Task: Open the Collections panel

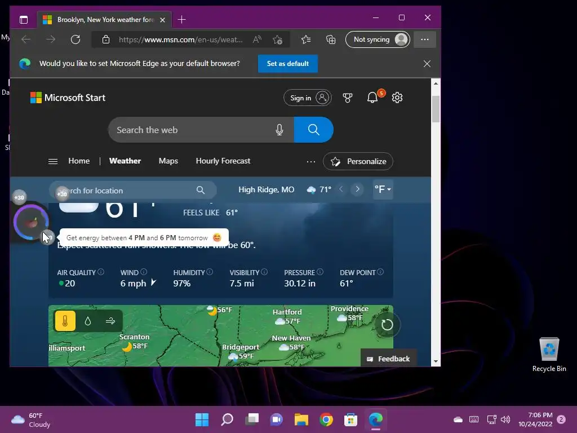Action: [331, 39]
